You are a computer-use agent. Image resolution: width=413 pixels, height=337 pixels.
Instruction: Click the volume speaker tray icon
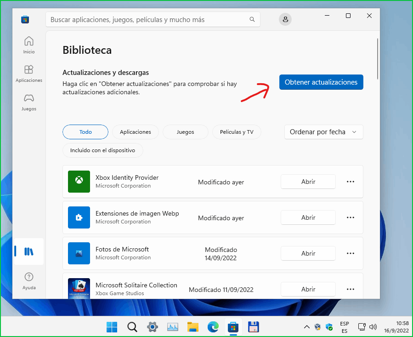coord(373,327)
